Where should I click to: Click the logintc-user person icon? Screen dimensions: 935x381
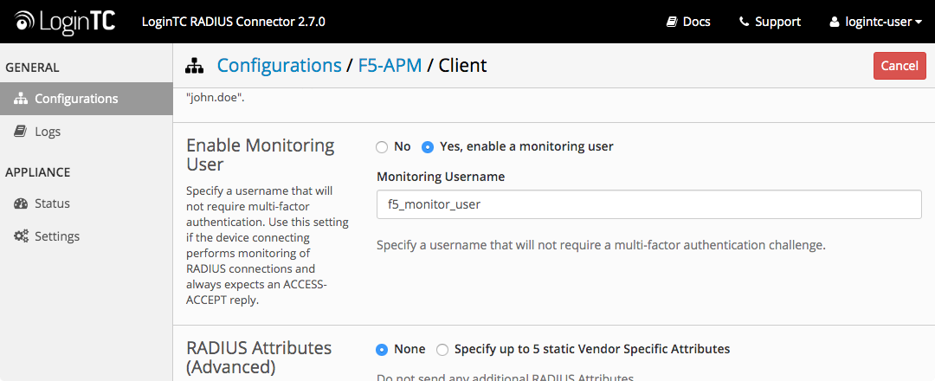click(x=835, y=22)
